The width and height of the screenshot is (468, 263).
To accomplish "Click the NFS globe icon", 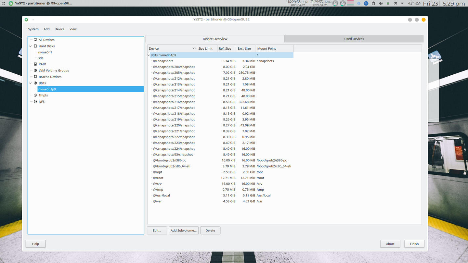I will tap(35, 102).
